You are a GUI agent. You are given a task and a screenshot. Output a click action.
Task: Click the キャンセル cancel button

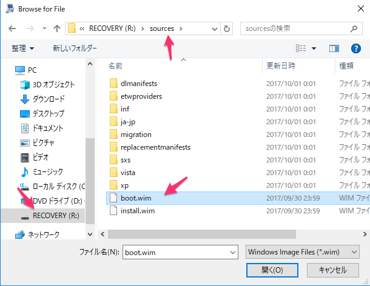coord(333,270)
